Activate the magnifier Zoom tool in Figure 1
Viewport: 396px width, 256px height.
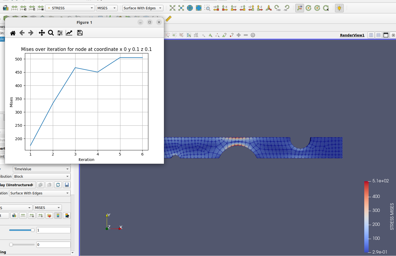point(51,33)
